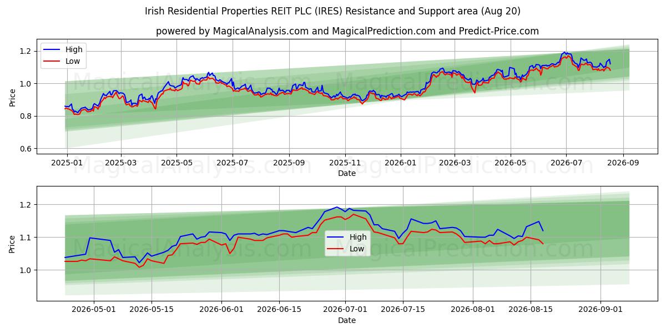The height and width of the screenshot is (333, 666).
Task: Click the bottom chart 'Price' axis label
Action: click(x=13, y=244)
